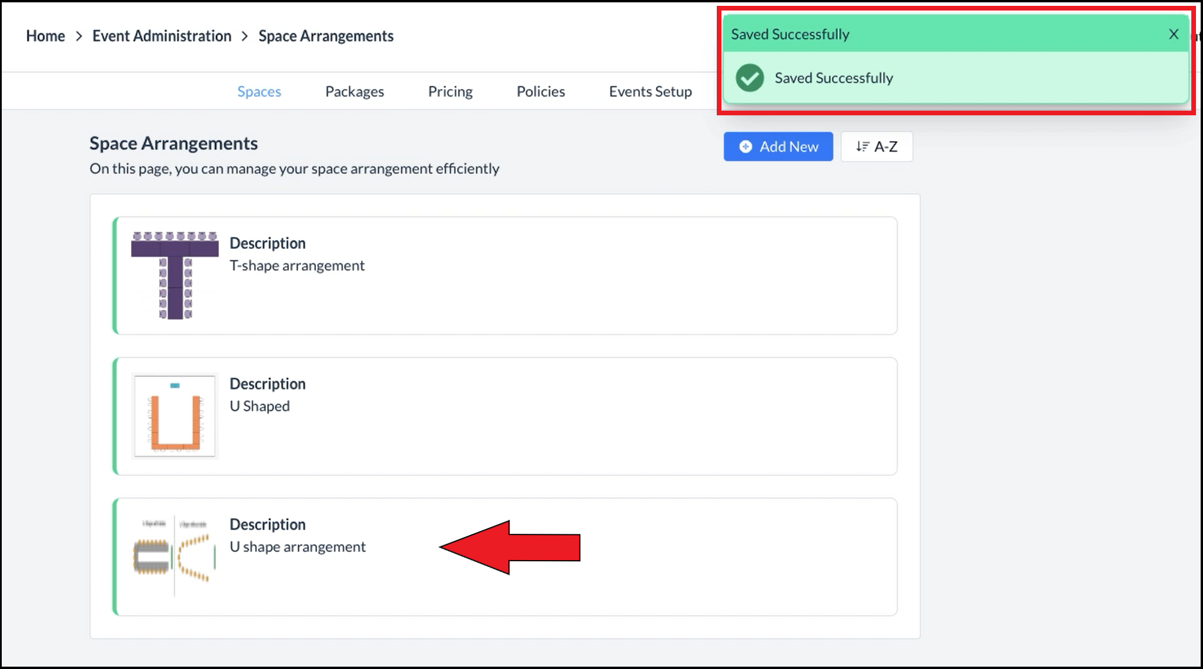Select the Spaces tab

(259, 91)
